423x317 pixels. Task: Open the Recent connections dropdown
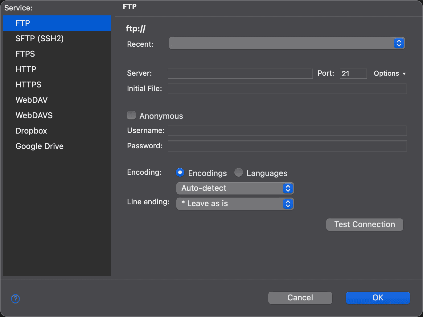click(287, 43)
